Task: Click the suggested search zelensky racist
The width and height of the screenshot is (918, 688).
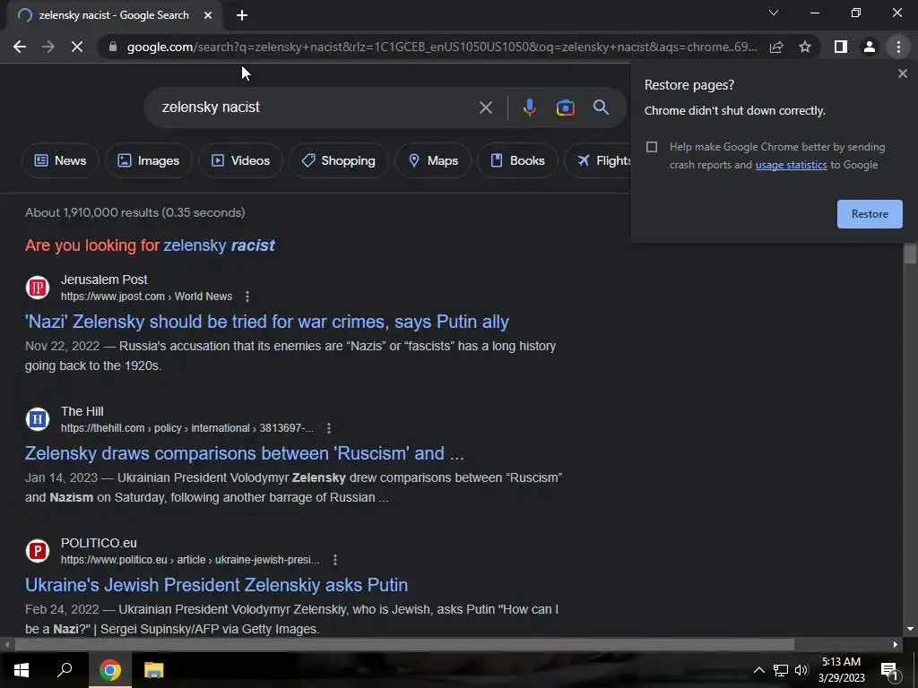Action: coord(219,245)
